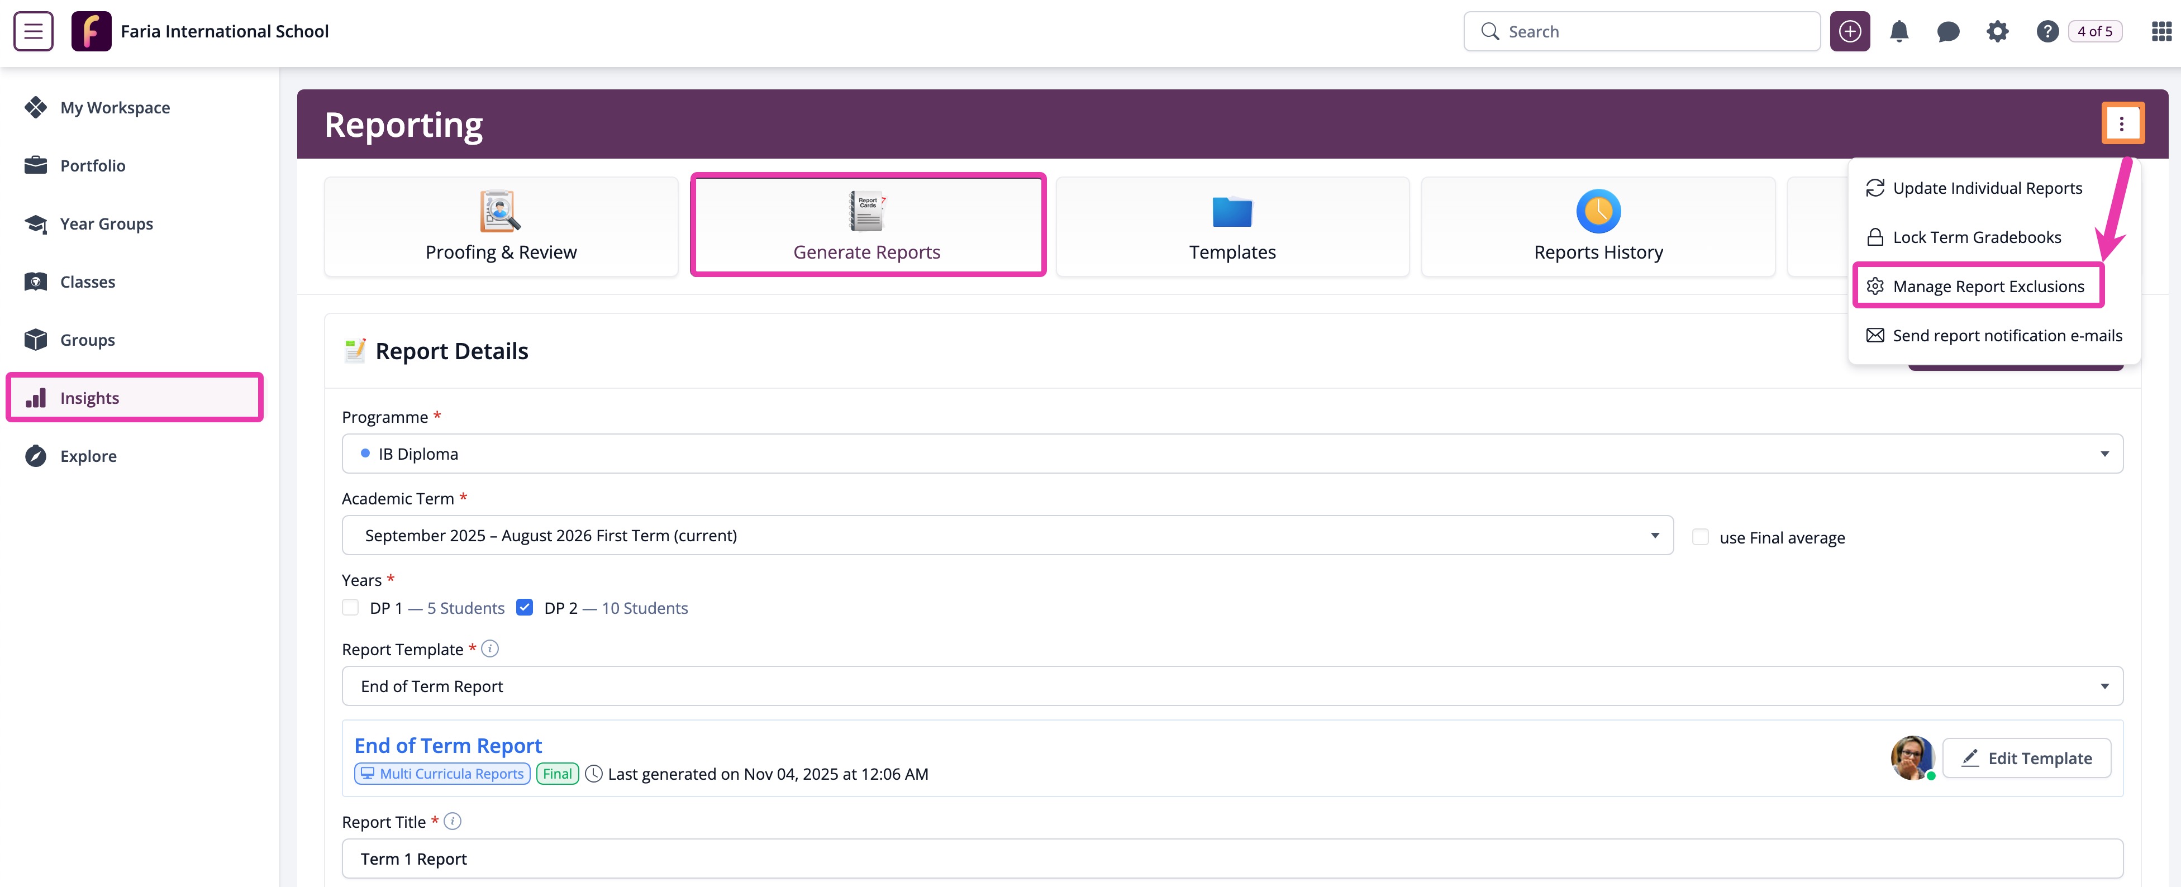Screen dimensions: 2181x887
Task: Click the Edit Template button
Action: pyautogui.click(x=2027, y=757)
